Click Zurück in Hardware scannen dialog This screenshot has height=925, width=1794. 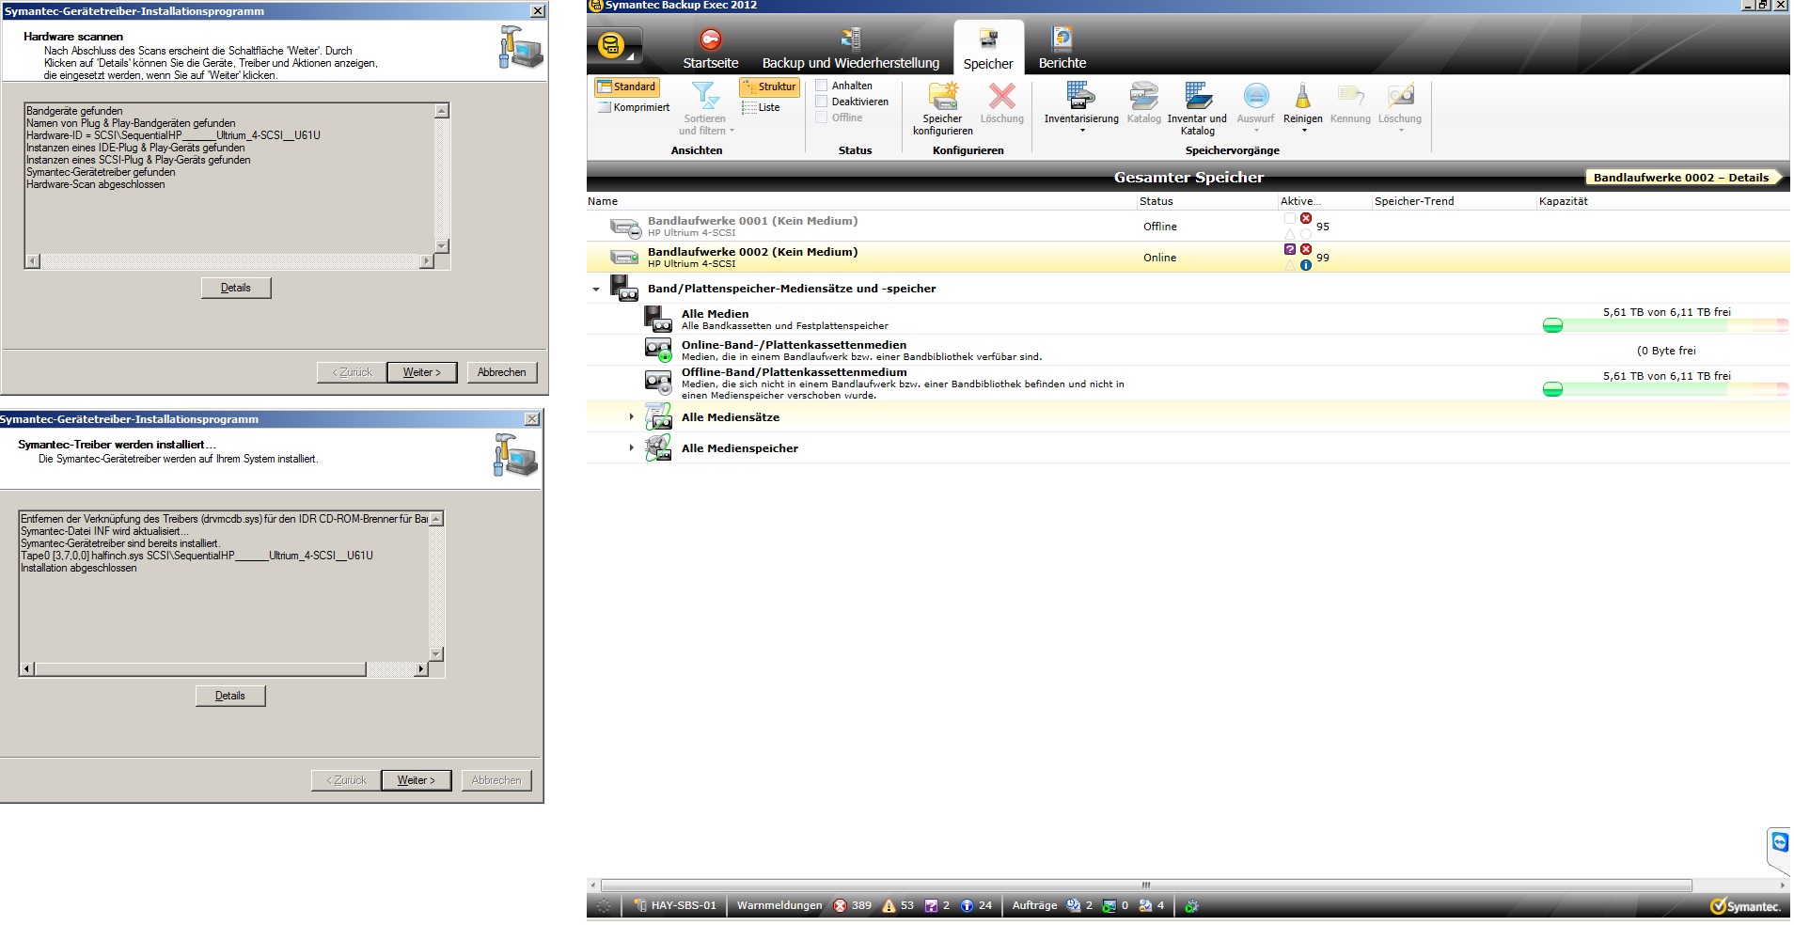(352, 372)
